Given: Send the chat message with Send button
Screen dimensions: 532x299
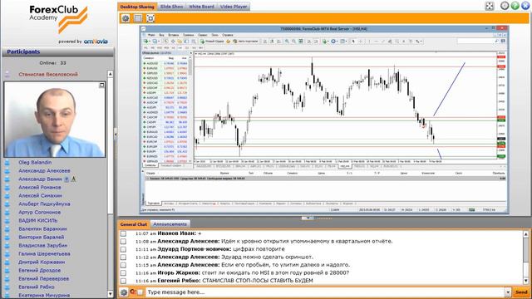Looking at the screenshot, I should 521,292.
